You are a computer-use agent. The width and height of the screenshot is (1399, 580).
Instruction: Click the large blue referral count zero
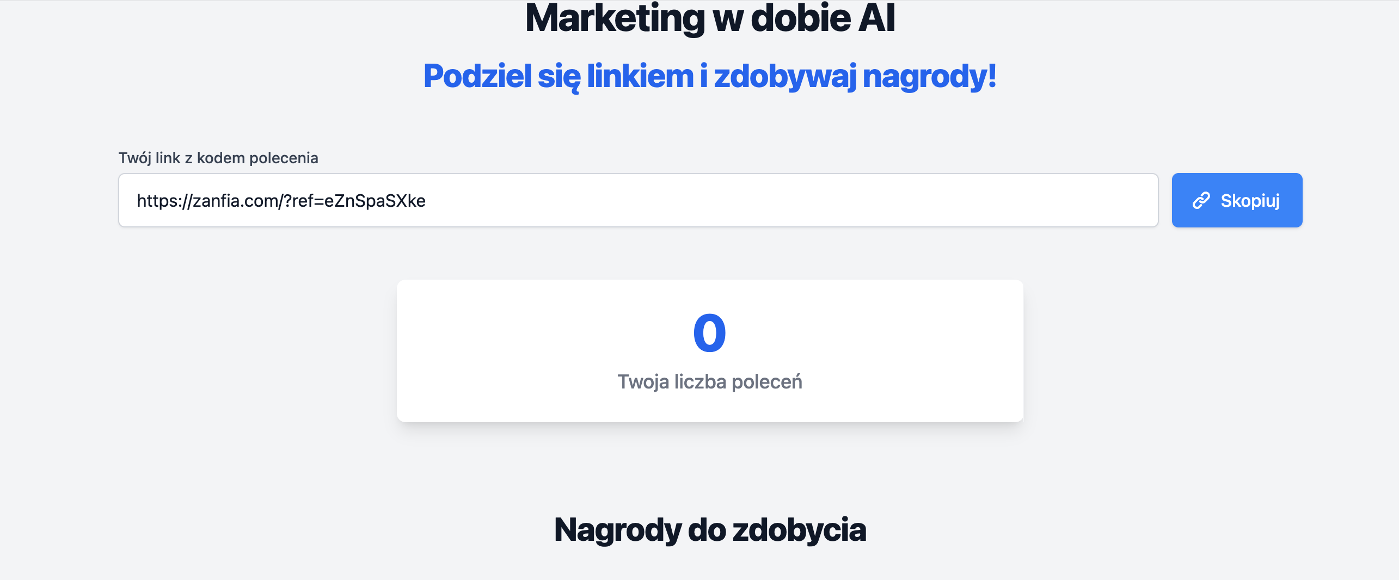(x=709, y=332)
